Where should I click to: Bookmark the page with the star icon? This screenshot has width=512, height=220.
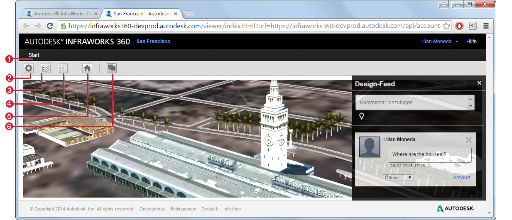[x=446, y=26]
